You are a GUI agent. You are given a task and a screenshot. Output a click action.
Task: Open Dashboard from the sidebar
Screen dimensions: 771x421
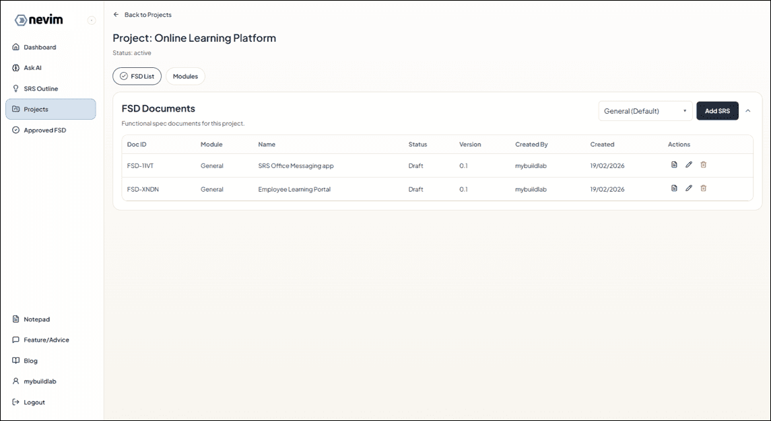pos(40,47)
